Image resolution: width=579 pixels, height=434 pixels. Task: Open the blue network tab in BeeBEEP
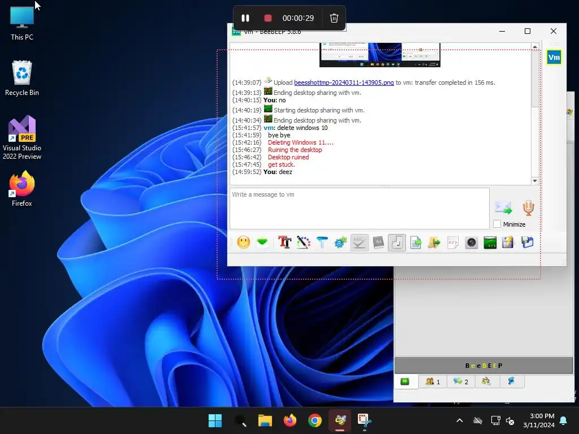pos(511,381)
